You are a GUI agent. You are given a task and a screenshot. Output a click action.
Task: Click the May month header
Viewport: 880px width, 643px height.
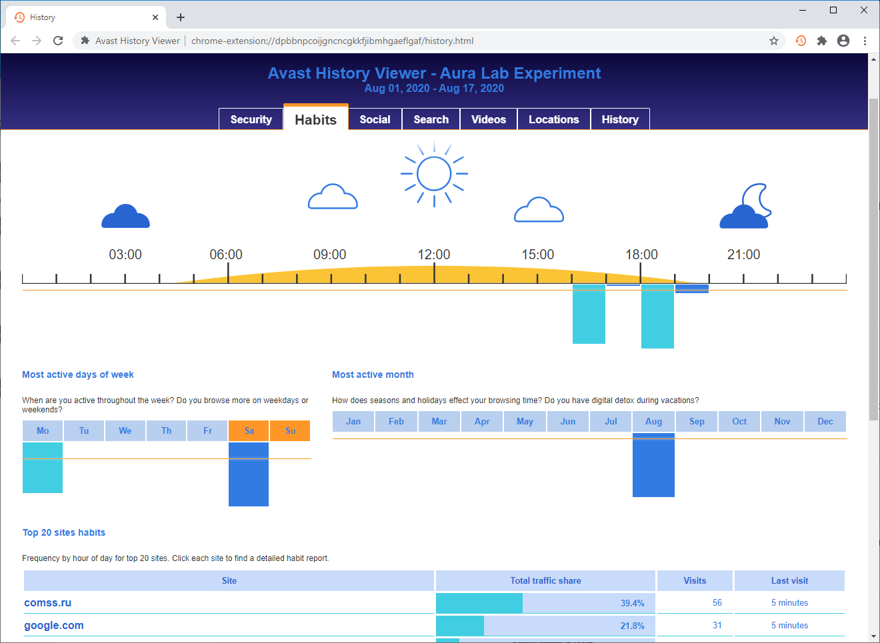[525, 421]
